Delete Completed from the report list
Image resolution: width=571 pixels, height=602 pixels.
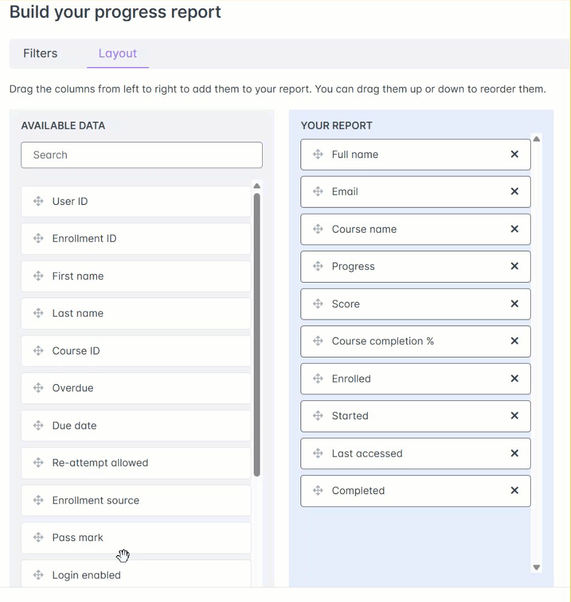pyautogui.click(x=514, y=491)
